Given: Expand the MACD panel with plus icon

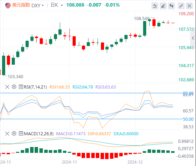Looking at the screenshot, I should click(x=21, y=133).
